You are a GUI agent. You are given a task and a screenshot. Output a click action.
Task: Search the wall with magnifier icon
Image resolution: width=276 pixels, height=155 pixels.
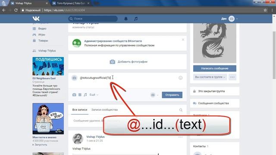pyautogui.click(x=181, y=110)
